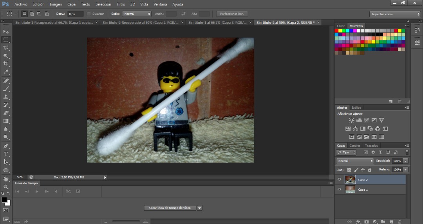423x224 pixels.
Task: Select the Capa 1 layer thumbnail
Action: (x=350, y=190)
